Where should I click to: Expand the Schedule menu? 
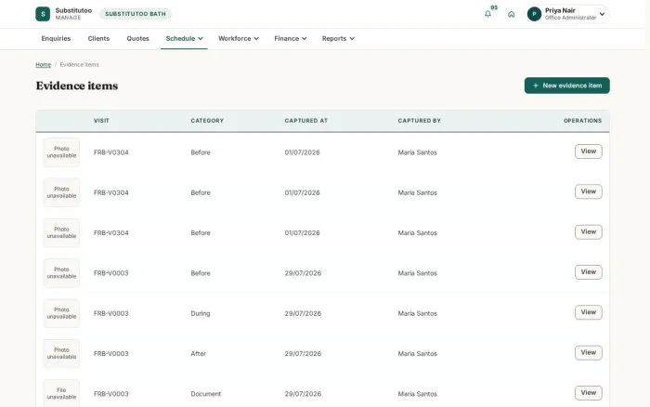click(184, 39)
